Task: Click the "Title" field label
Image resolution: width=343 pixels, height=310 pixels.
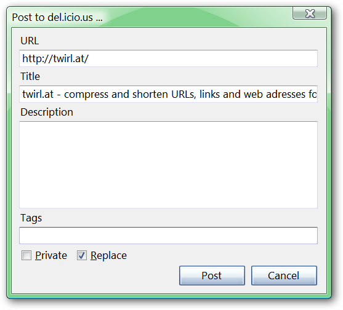Action: [30, 76]
